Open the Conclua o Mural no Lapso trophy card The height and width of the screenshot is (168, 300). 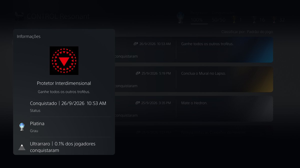click(194, 79)
